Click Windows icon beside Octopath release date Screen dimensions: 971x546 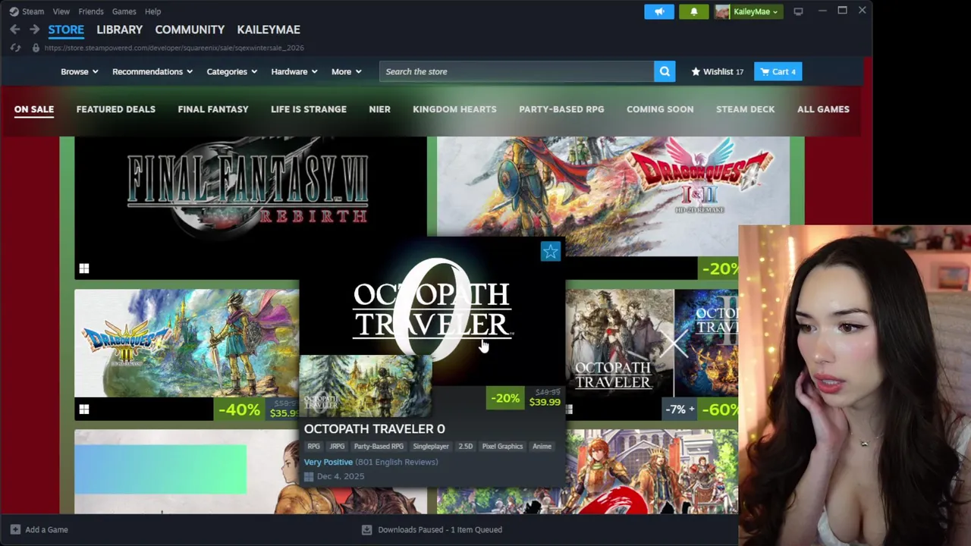pyautogui.click(x=309, y=476)
